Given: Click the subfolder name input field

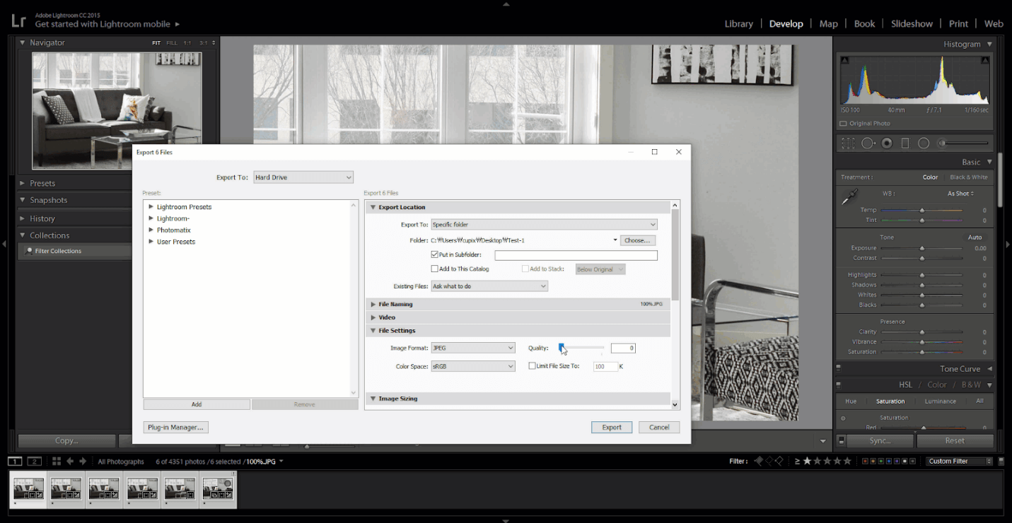Looking at the screenshot, I should (x=576, y=255).
